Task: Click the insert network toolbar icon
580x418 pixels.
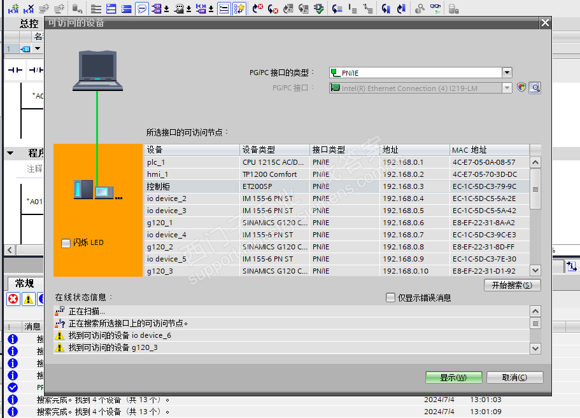Action: (x=13, y=8)
